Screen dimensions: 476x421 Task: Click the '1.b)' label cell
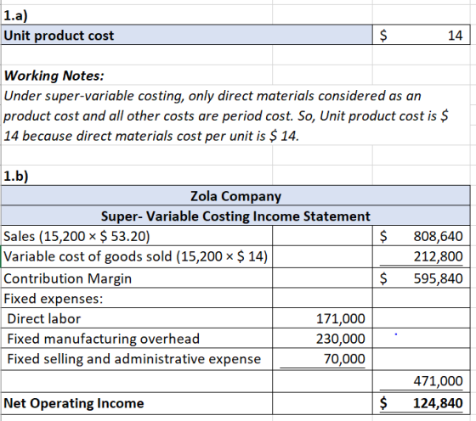pos(137,175)
